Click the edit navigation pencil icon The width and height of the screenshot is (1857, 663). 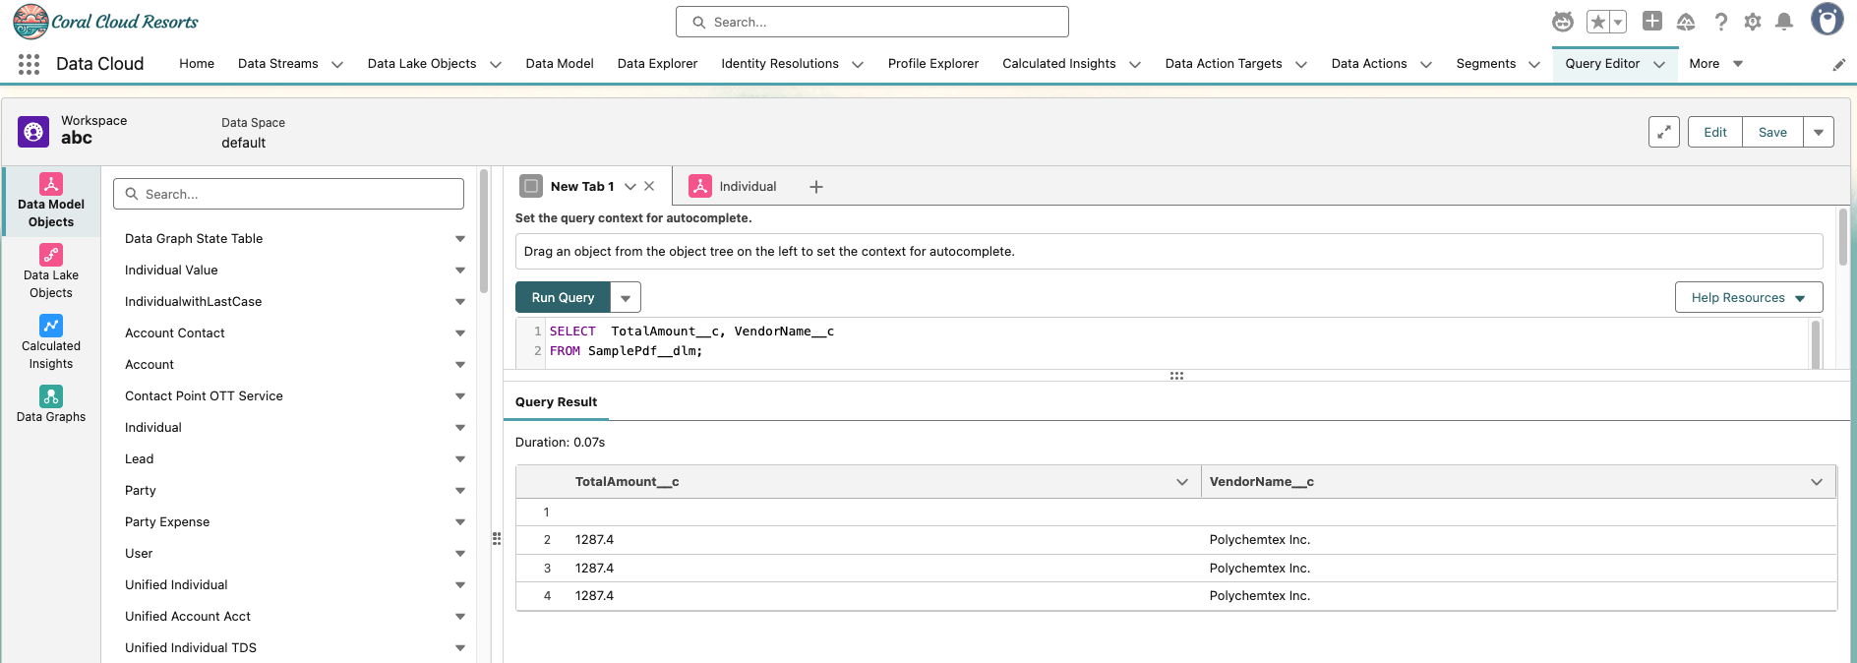coord(1839,65)
